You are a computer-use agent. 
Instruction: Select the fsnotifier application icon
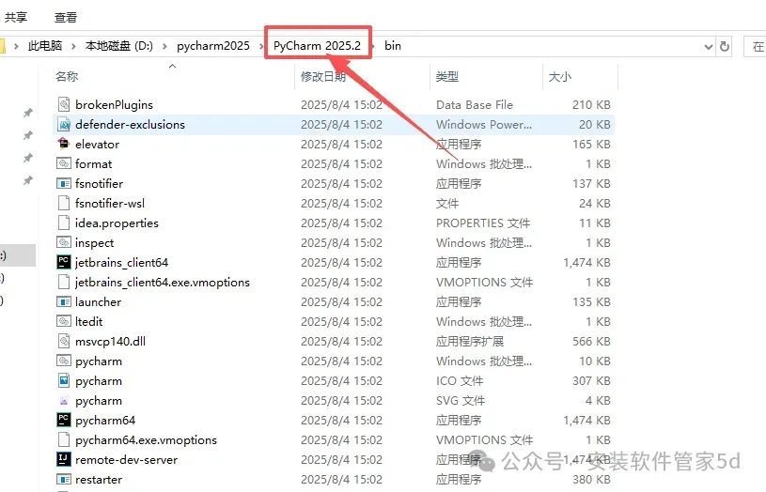point(64,183)
